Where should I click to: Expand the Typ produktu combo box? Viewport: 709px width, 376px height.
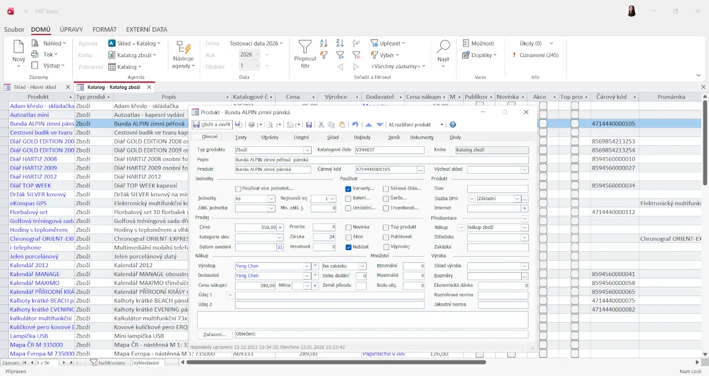click(307, 150)
